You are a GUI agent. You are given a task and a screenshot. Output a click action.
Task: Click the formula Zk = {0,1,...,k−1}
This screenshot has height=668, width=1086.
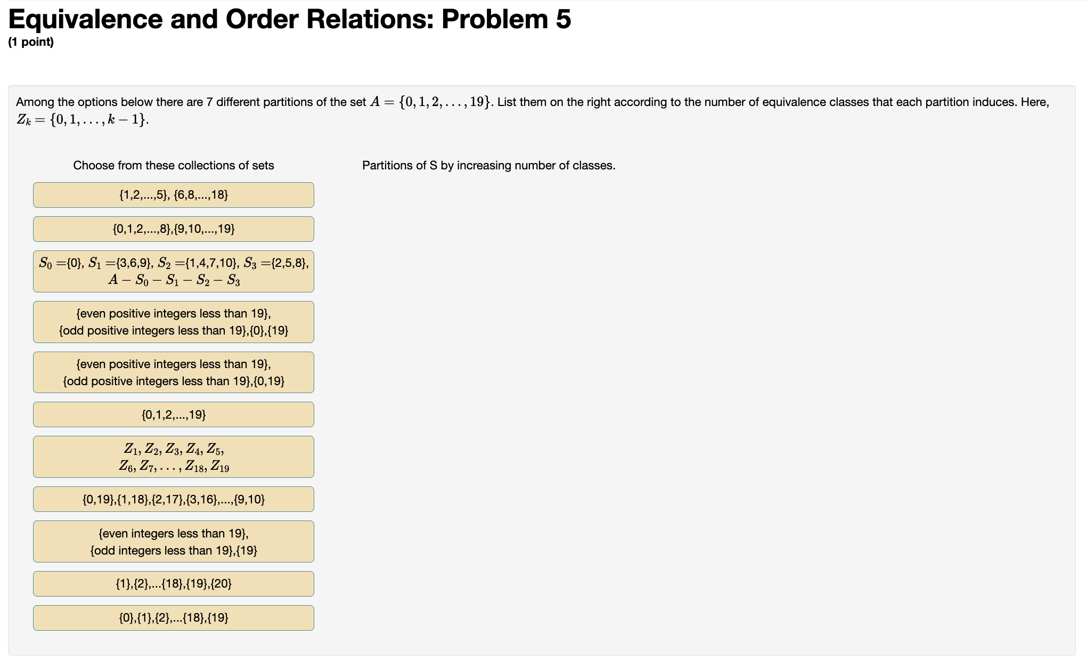pos(82,119)
